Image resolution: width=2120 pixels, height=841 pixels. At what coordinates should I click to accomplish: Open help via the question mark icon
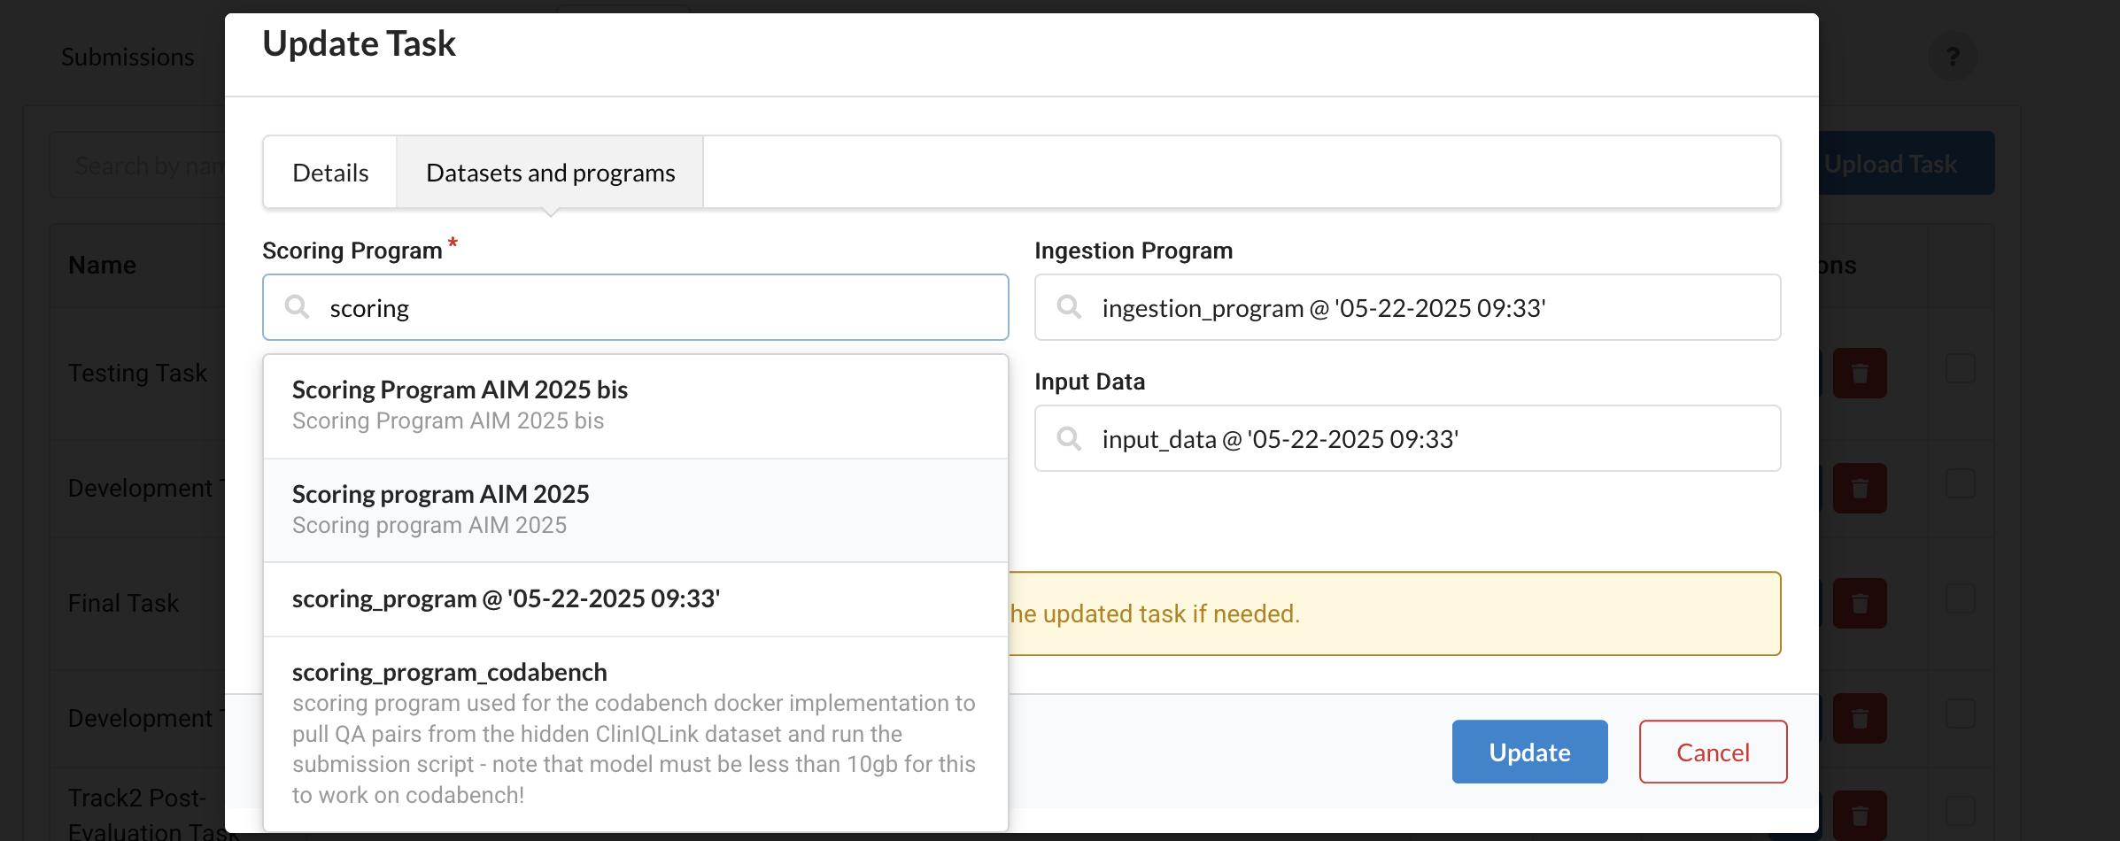click(1952, 57)
